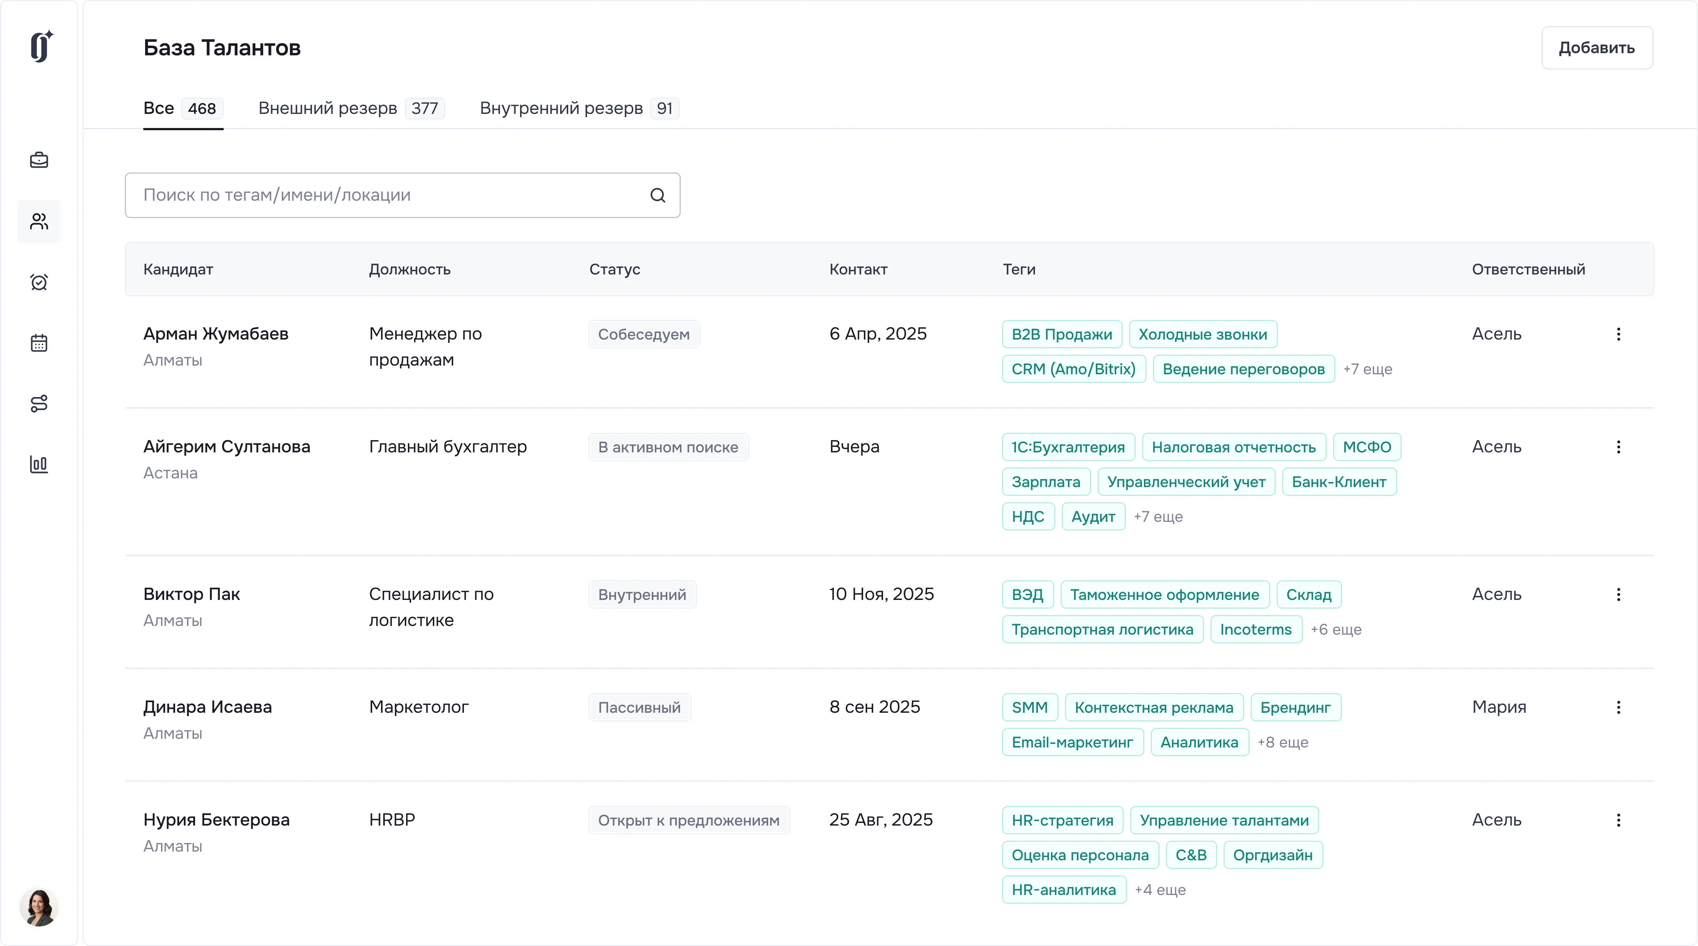Expand '+8 еще' tags for Динара Исаева
The width and height of the screenshot is (1698, 946).
(x=1282, y=742)
